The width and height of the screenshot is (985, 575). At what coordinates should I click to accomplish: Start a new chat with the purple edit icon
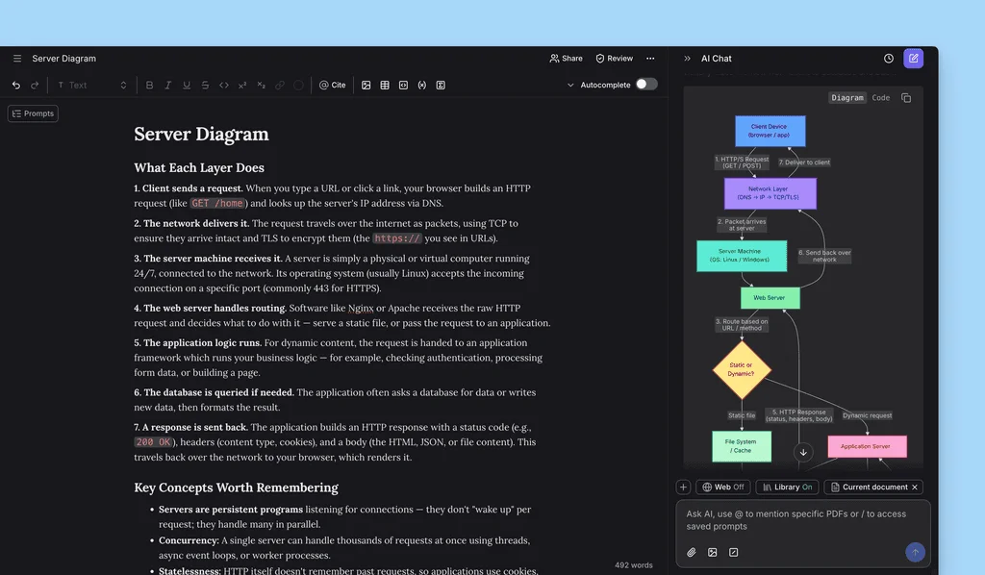click(x=914, y=59)
